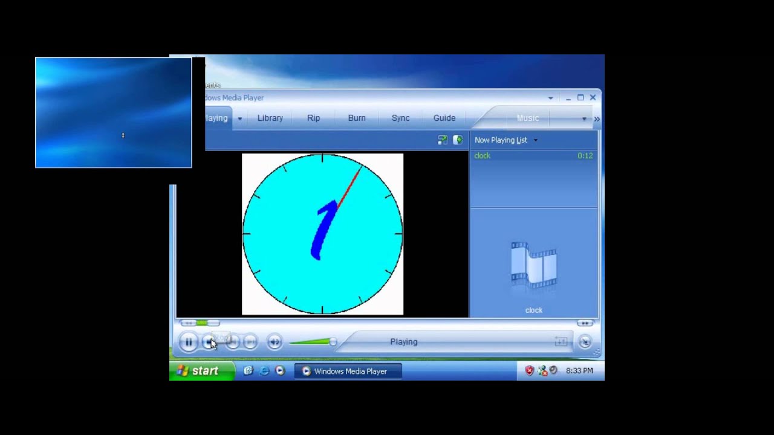Show more tabs with double chevron
Screen dimensions: 774x435
(597, 118)
